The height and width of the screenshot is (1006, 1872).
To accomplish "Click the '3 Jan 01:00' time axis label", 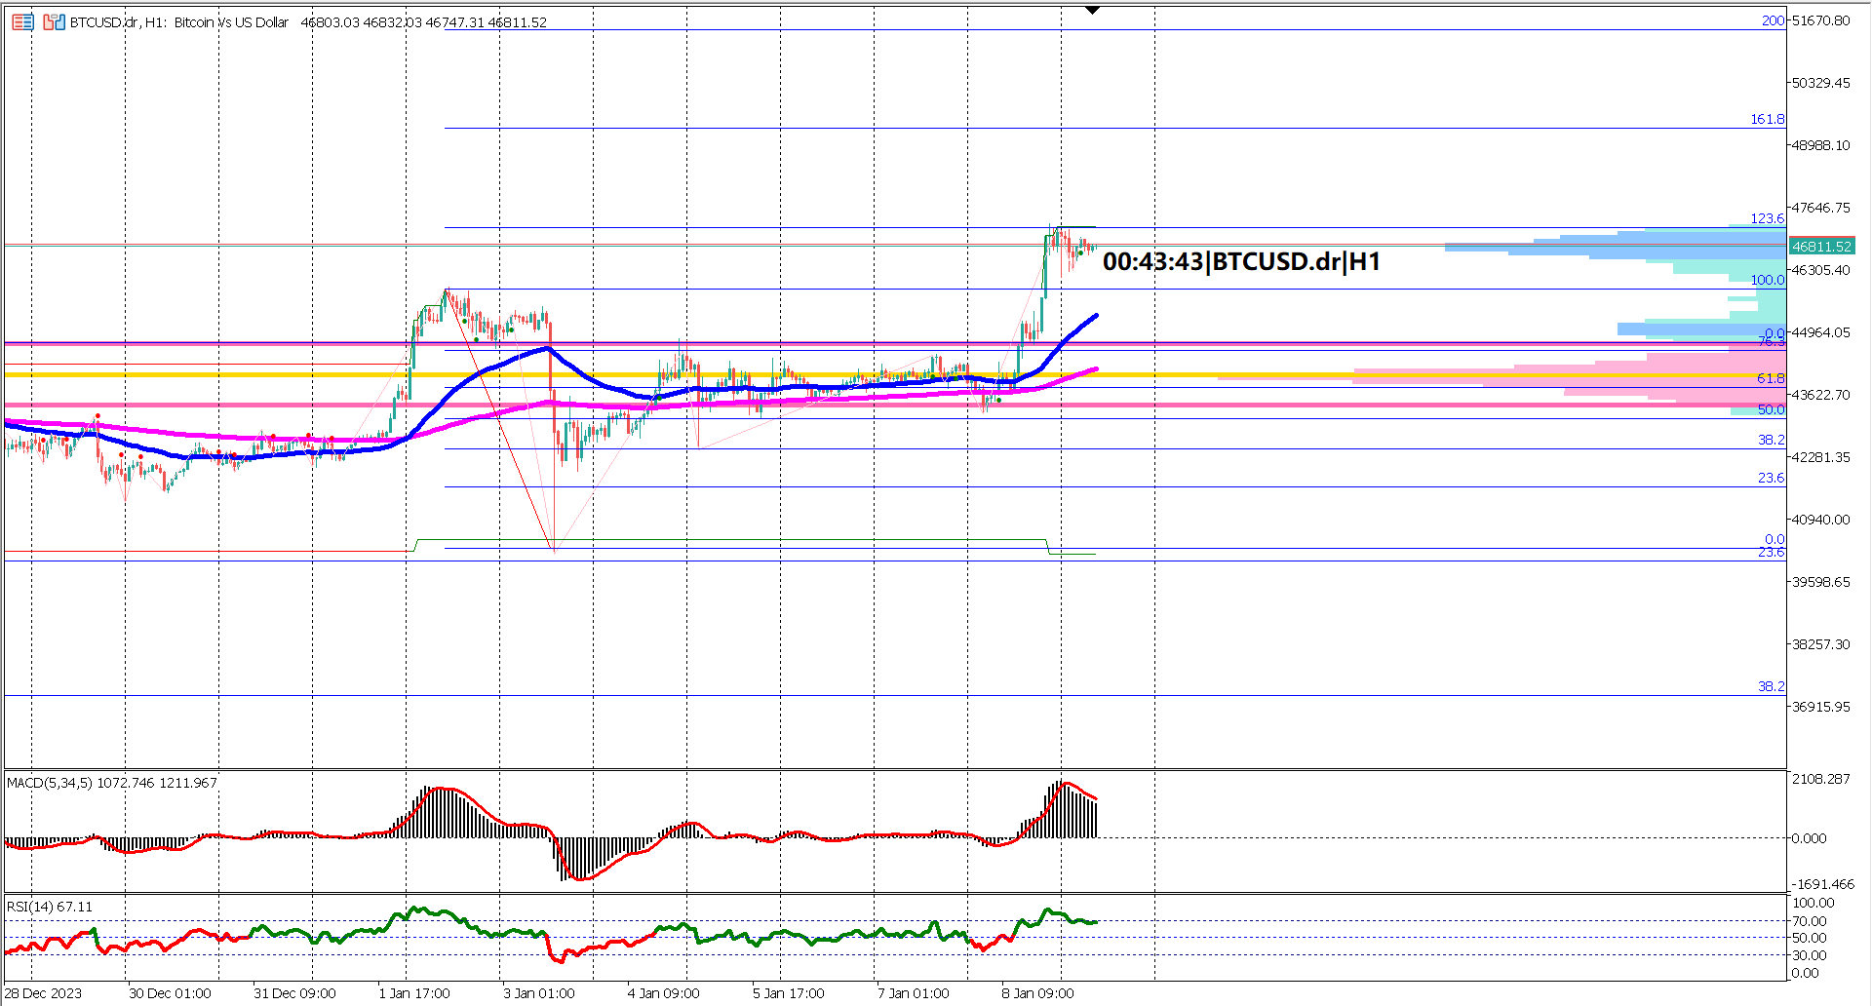I will point(538,993).
